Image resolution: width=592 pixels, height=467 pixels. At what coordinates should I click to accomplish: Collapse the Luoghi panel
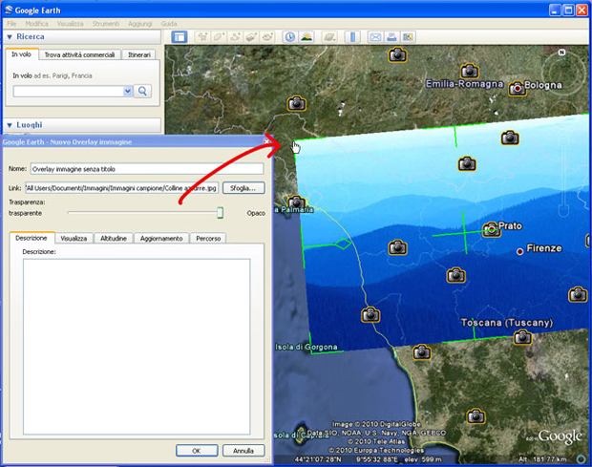click(x=10, y=125)
